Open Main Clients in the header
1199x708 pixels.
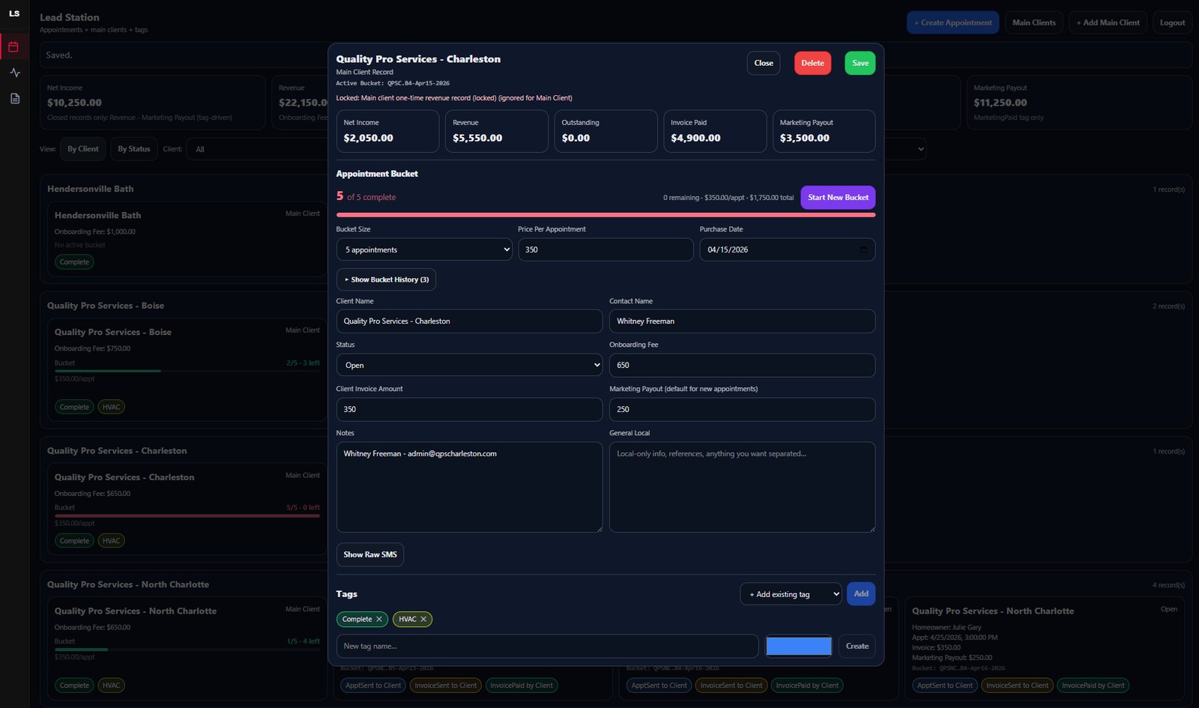tap(1034, 22)
